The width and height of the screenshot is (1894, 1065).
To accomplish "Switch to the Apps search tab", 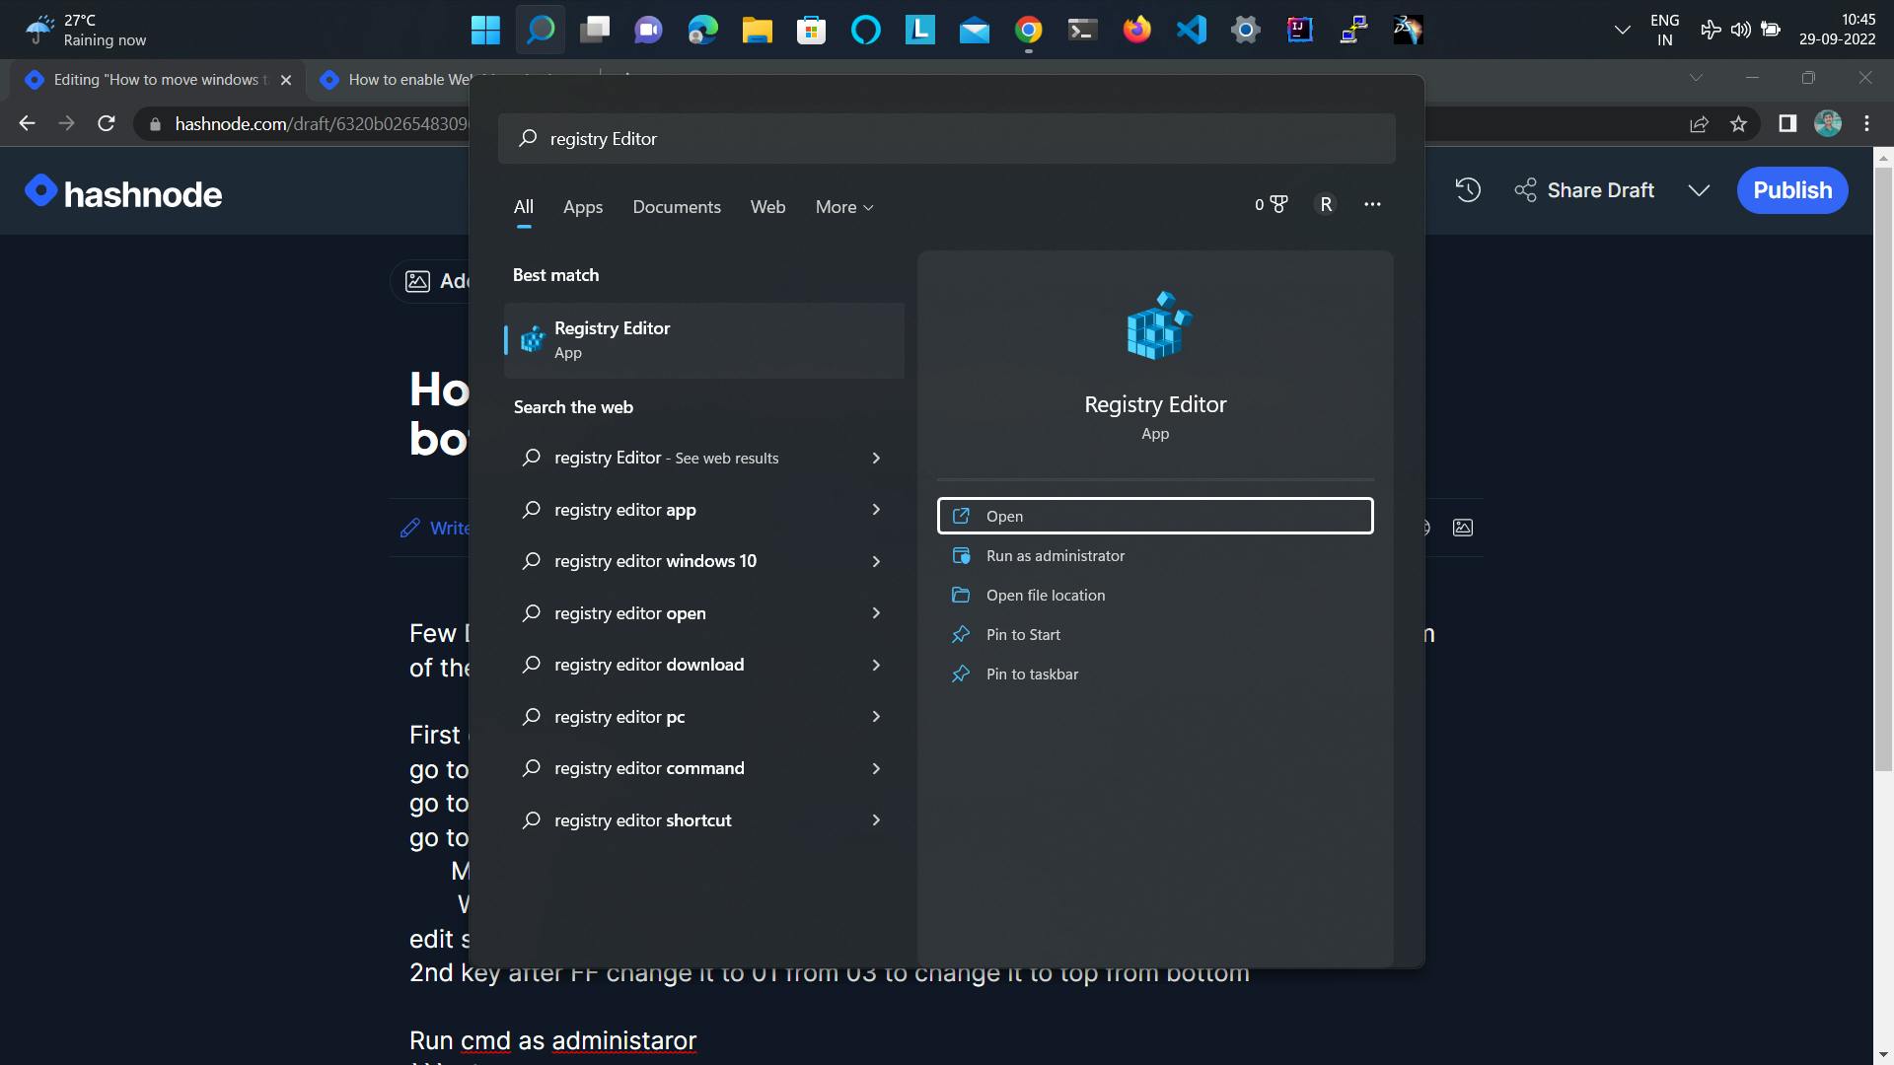I will point(583,205).
